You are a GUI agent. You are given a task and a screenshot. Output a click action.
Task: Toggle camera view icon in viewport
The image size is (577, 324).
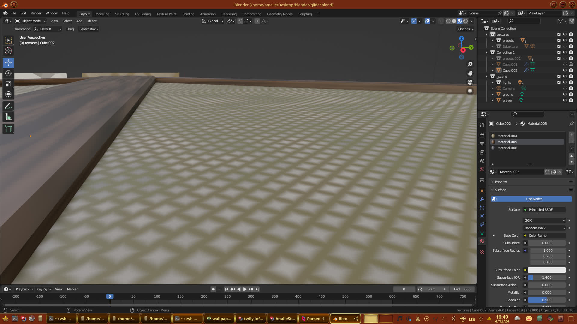pyautogui.click(x=470, y=82)
